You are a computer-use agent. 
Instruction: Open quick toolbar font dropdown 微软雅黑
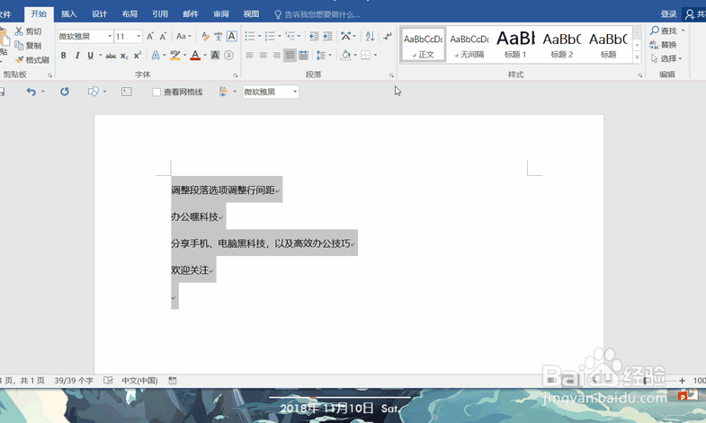click(295, 92)
